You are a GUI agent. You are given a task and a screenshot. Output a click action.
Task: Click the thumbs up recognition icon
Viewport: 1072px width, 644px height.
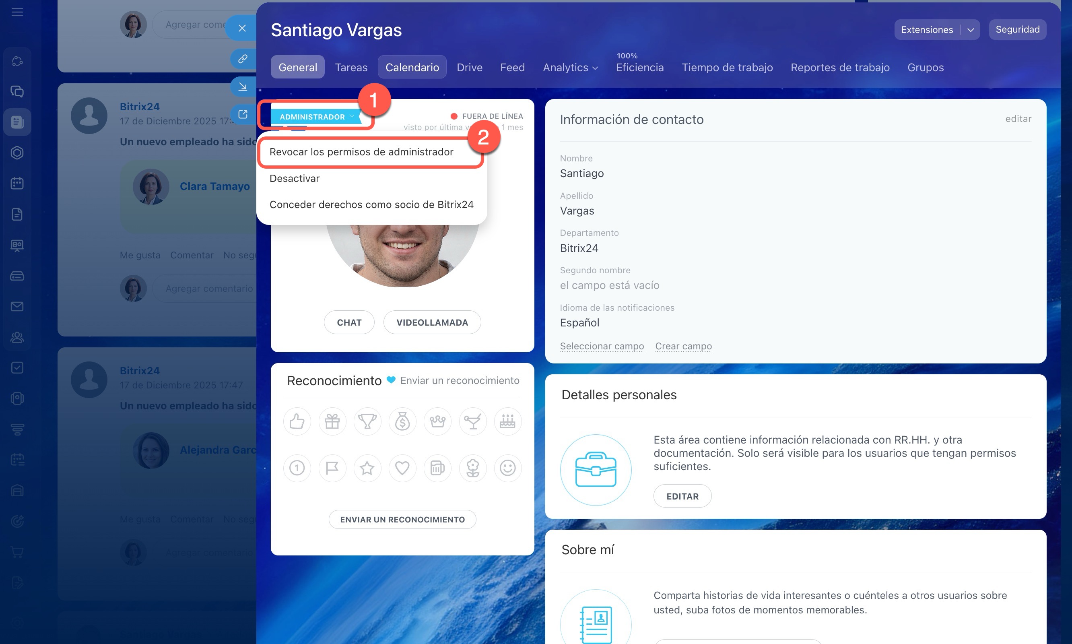[x=297, y=421]
